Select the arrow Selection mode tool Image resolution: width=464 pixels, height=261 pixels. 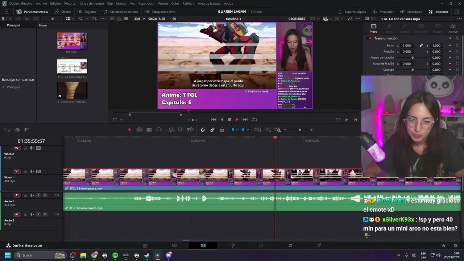(x=129, y=130)
